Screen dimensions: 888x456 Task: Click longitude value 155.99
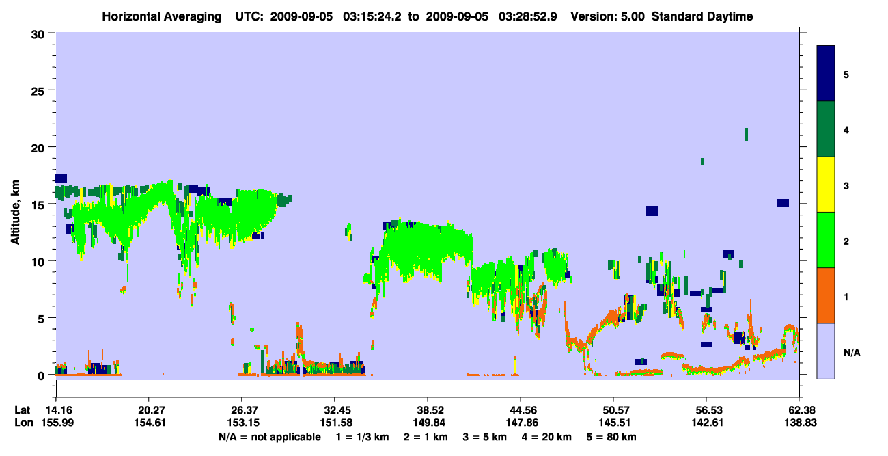(56, 423)
